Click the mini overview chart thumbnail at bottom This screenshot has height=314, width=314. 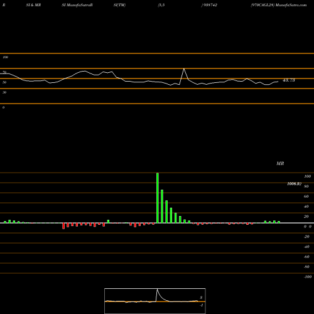[x=155, y=301]
